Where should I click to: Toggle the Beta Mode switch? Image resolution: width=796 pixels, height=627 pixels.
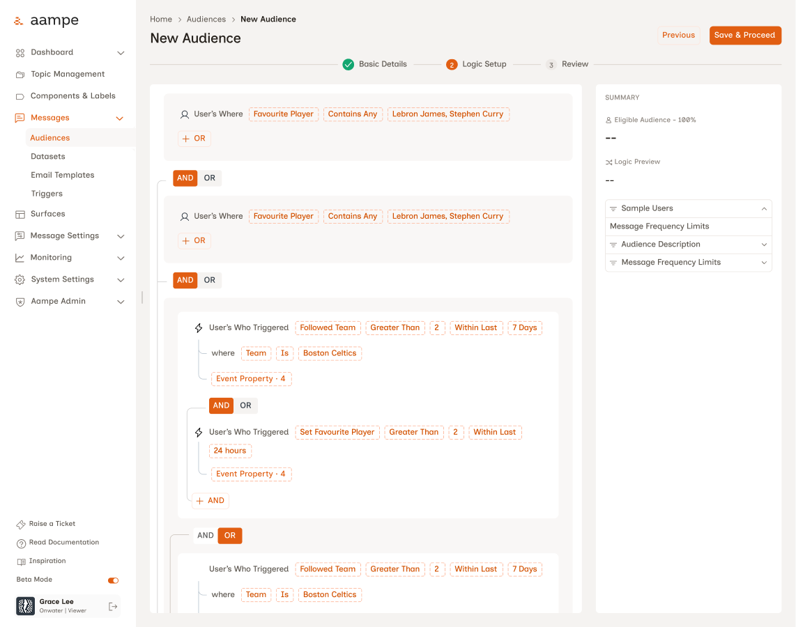tap(112, 580)
